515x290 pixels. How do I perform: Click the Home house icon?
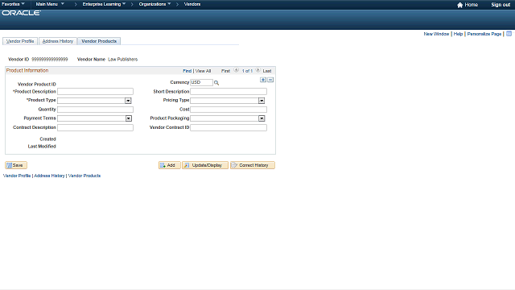pos(459,5)
